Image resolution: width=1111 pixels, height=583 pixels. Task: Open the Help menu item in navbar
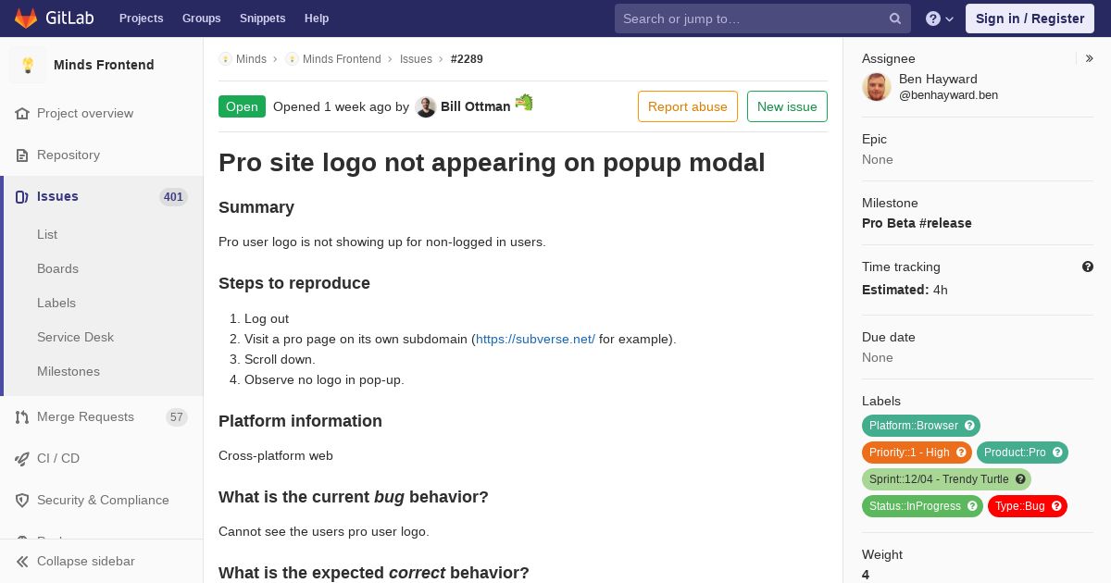click(x=317, y=19)
